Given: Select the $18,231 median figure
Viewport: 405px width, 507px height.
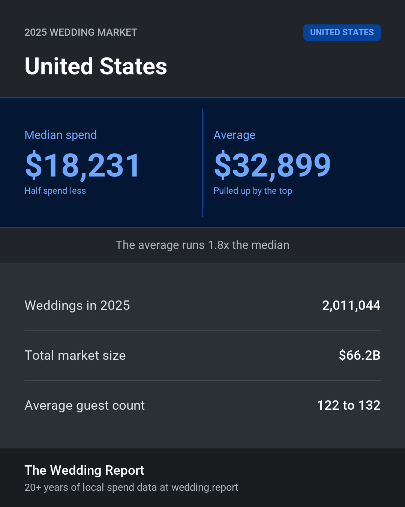Looking at the screenshot, I should click(x=82, y=165).
